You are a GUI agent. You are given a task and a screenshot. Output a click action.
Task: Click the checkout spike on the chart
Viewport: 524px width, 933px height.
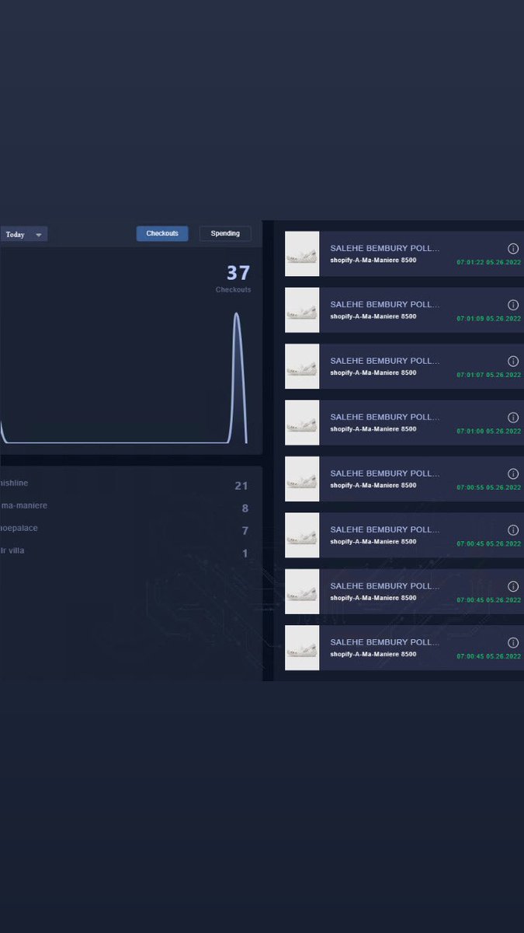coord(238,377)
